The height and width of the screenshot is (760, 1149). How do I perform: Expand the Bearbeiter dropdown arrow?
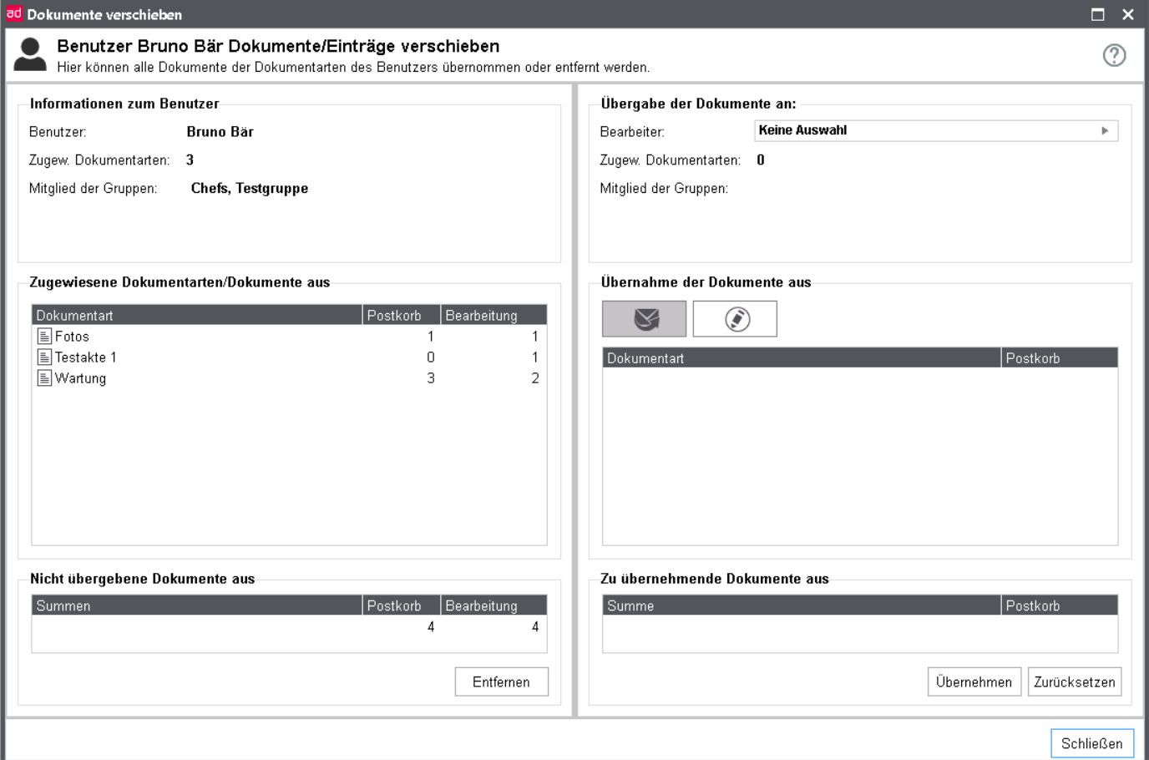pos(1105,131)
